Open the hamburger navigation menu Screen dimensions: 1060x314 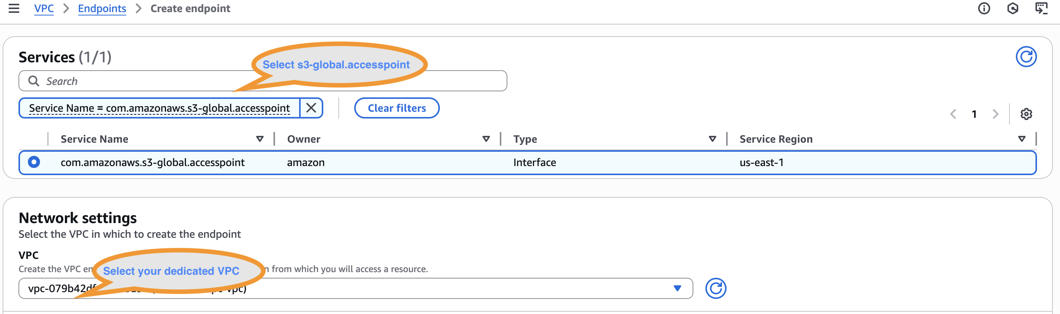(14, 9)
